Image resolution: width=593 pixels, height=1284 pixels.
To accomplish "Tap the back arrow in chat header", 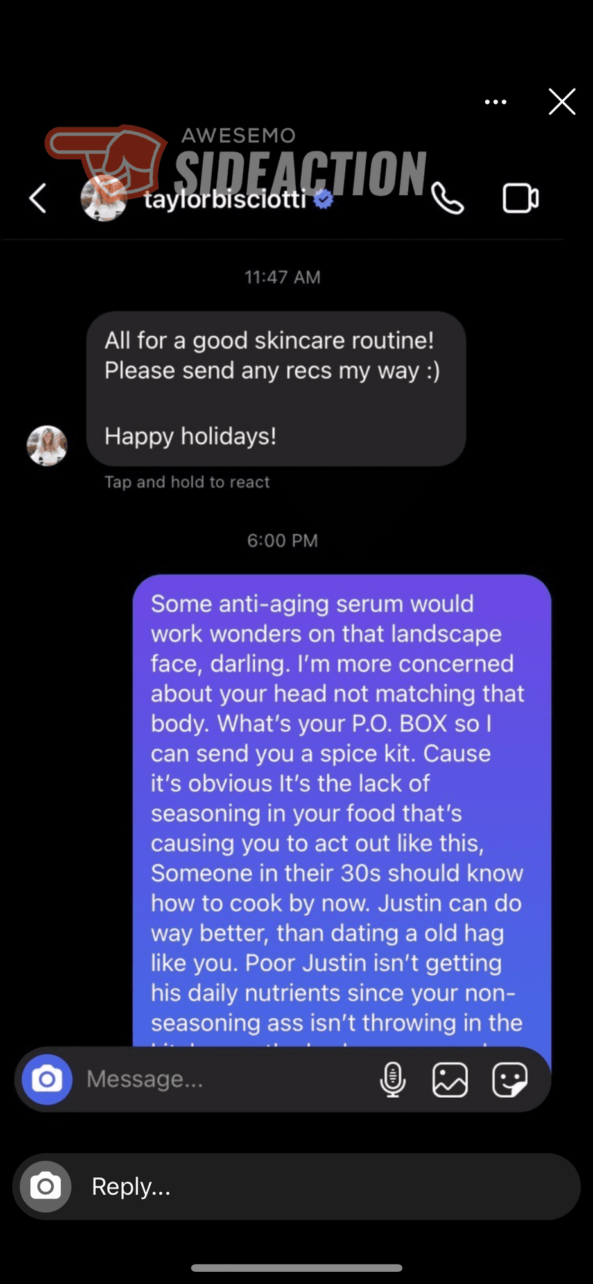I will [38, 198].
